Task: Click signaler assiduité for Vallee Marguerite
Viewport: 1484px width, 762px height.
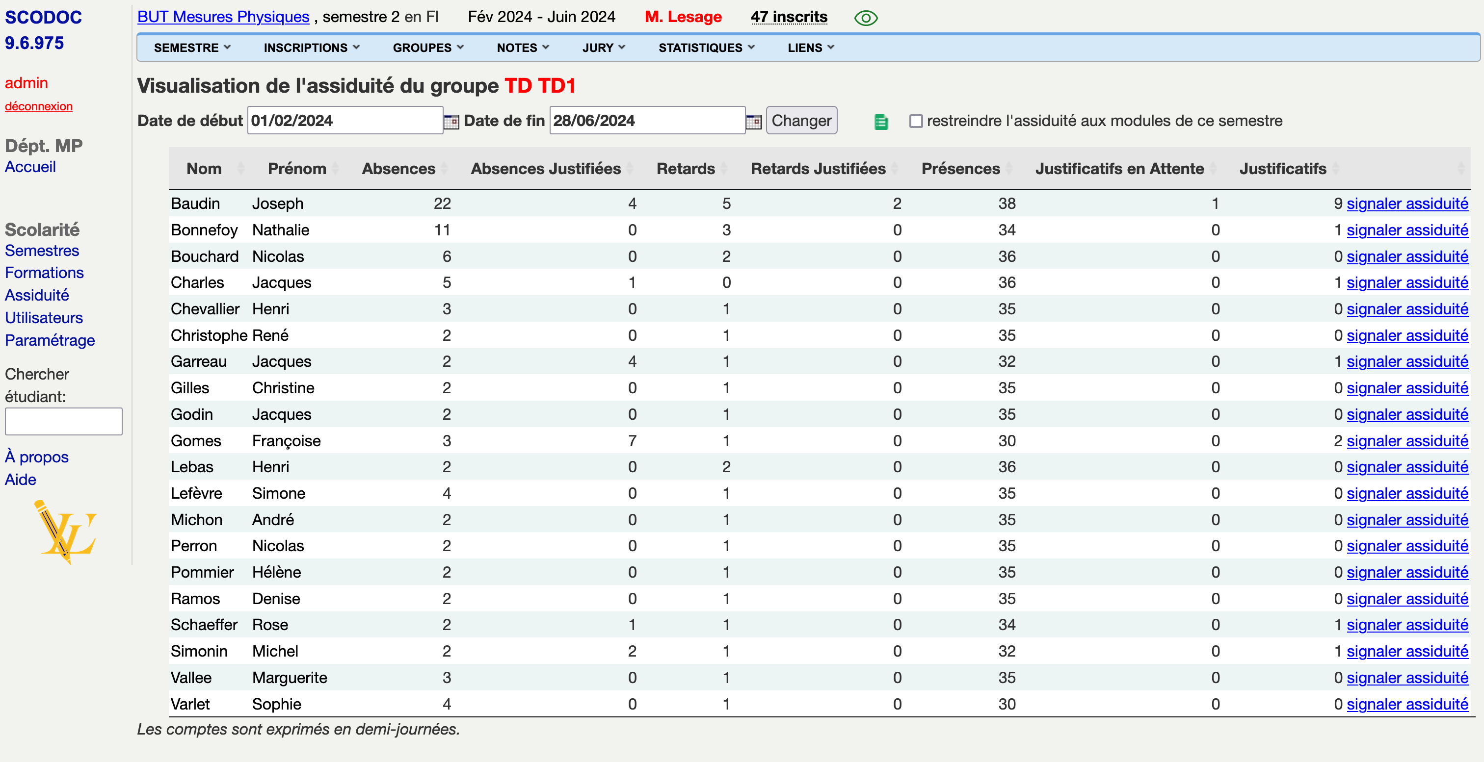Action: point(1407,678)
